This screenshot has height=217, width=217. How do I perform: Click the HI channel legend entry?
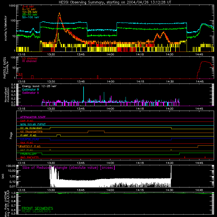pos(29,61)
